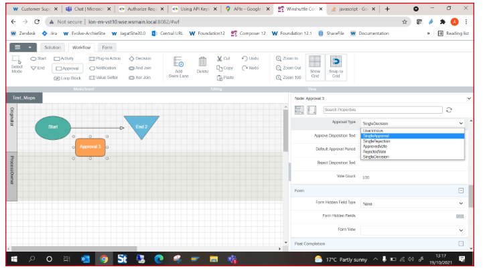
Task: Collapse the Form section
Action: pos(461,191)
